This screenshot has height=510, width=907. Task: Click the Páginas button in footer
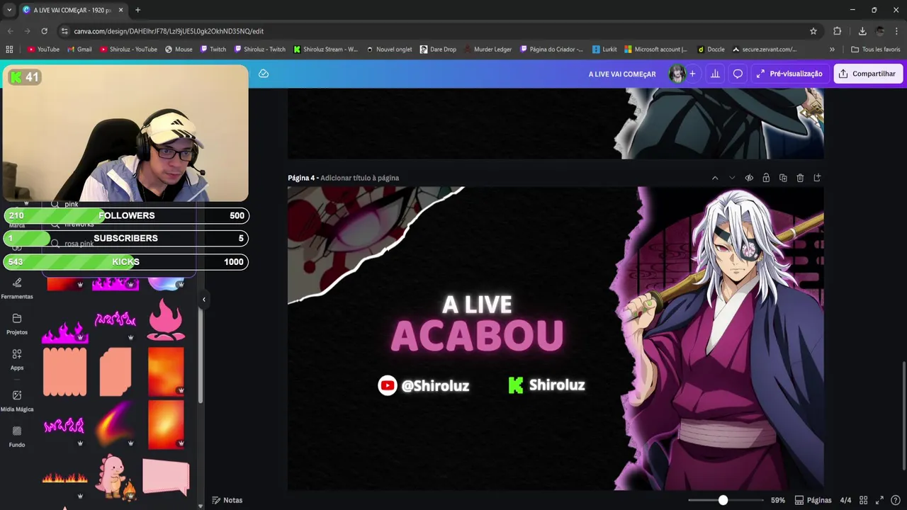point(813,500)
